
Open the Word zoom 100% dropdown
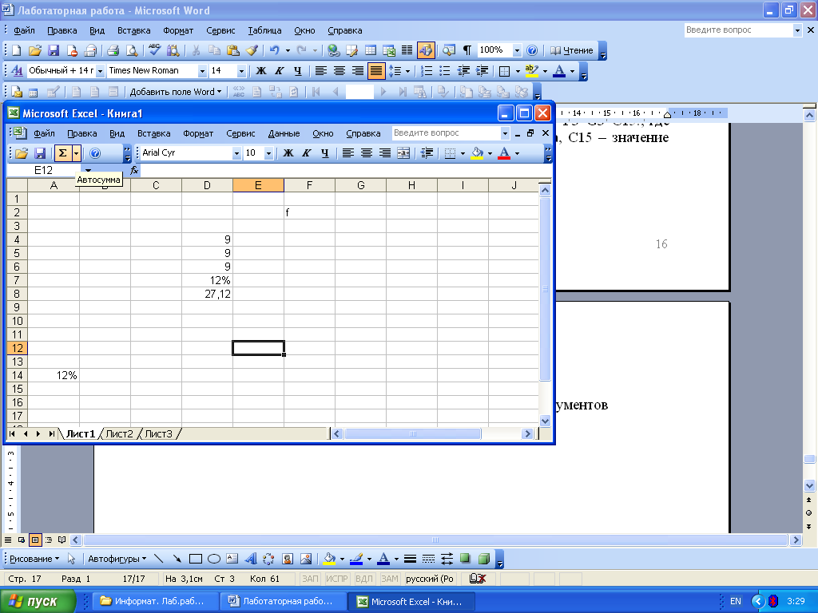(517, 50)
